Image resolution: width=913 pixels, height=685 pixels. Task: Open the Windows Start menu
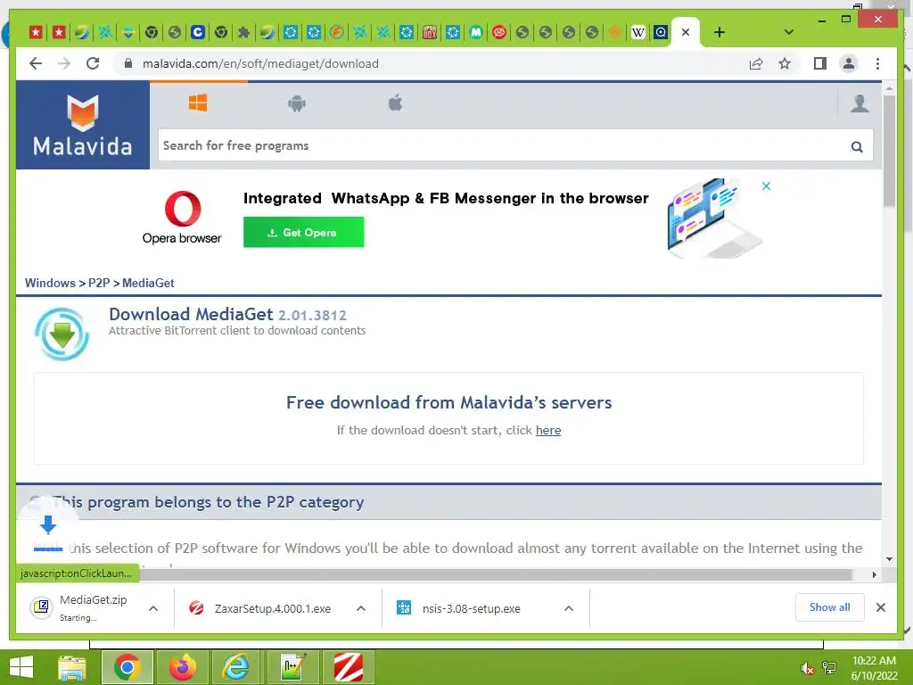tap(21, 667)
